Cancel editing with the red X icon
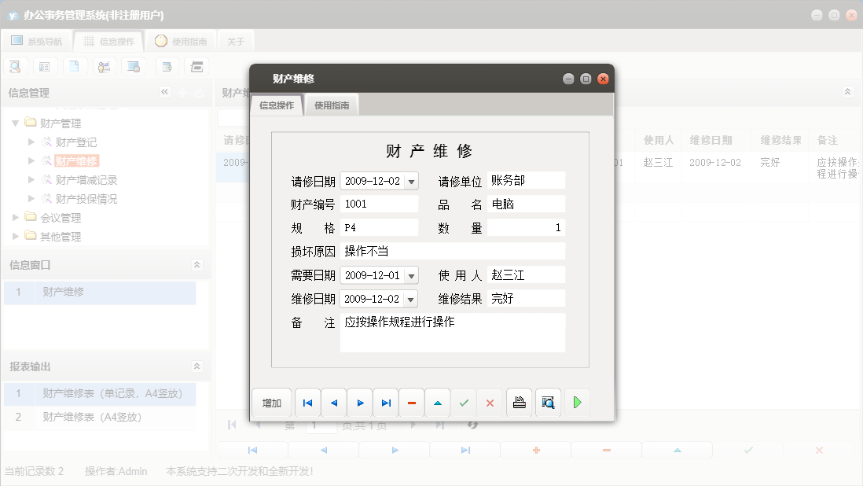Image resolution: width=863 pixels, height=486 pixels. [x=490, y=402]
